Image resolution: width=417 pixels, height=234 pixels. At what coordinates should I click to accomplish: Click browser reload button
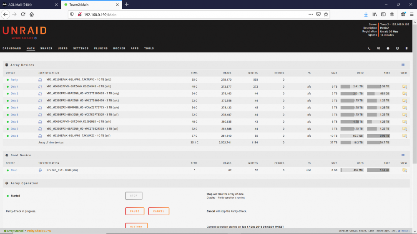pyautogui.click(x=23, y=14)
